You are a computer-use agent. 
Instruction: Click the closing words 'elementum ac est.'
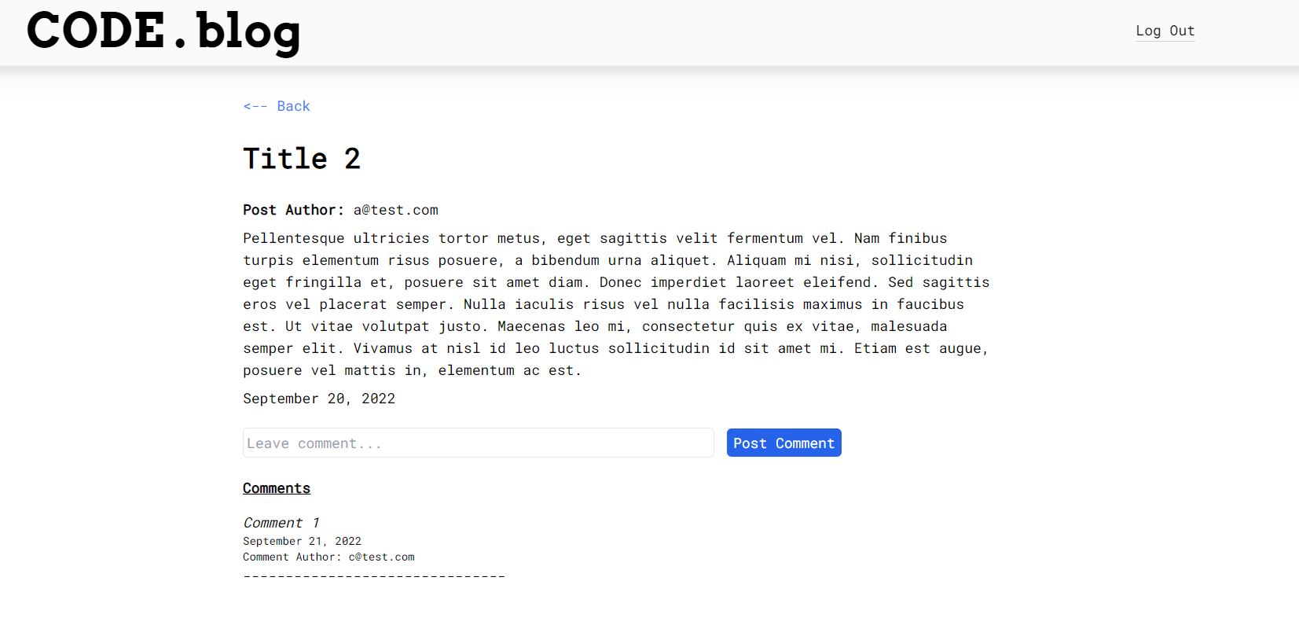[510, 370]
